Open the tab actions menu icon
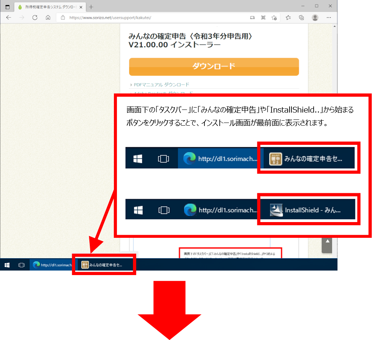The image size is (372, 340). (x=7, y=7)
